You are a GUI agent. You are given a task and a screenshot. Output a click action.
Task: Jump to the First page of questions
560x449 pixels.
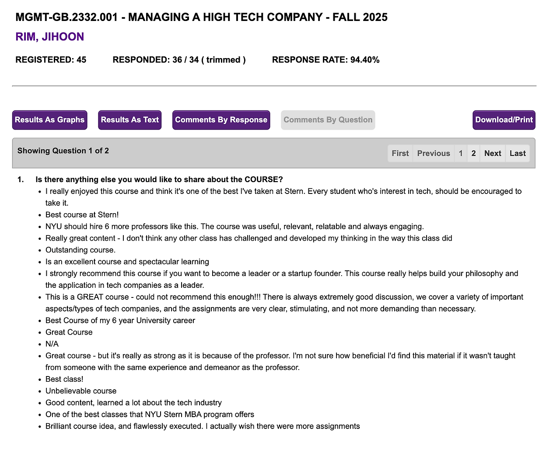coord(400,153)
